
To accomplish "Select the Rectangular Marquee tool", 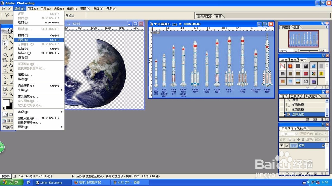I will click(5, 37).
